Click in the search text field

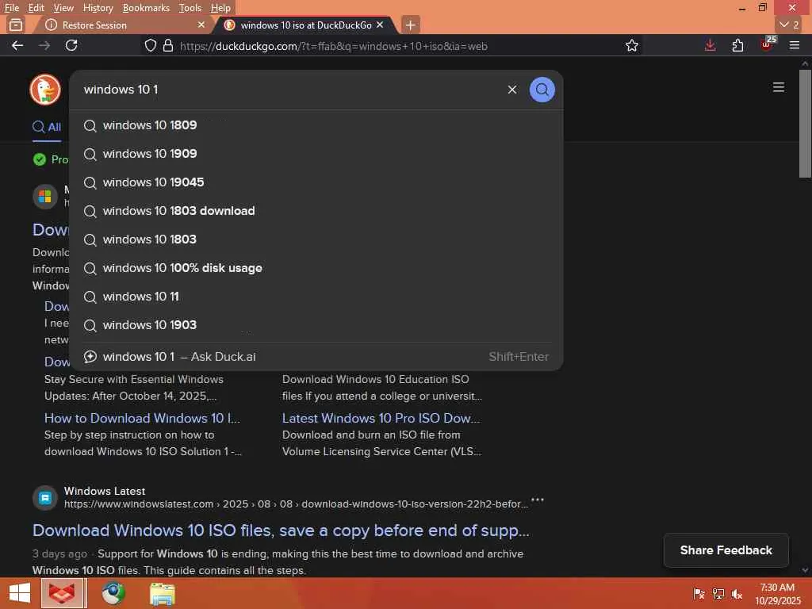[290, 90]
